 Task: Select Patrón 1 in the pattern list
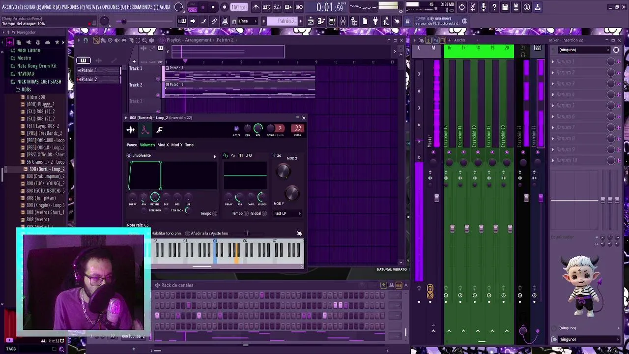98,70
